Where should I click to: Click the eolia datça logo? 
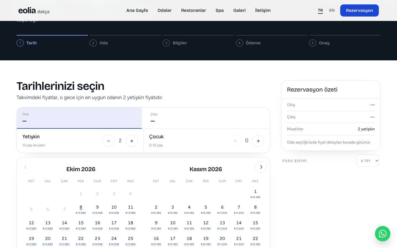click(34, 10)
